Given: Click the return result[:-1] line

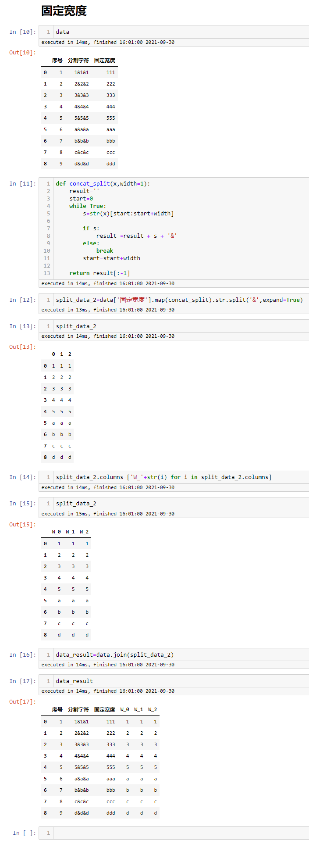Looking at the screenshot, I should 99,273.
